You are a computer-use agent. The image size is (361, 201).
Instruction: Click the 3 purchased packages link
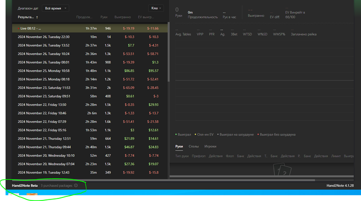(56, 186)
